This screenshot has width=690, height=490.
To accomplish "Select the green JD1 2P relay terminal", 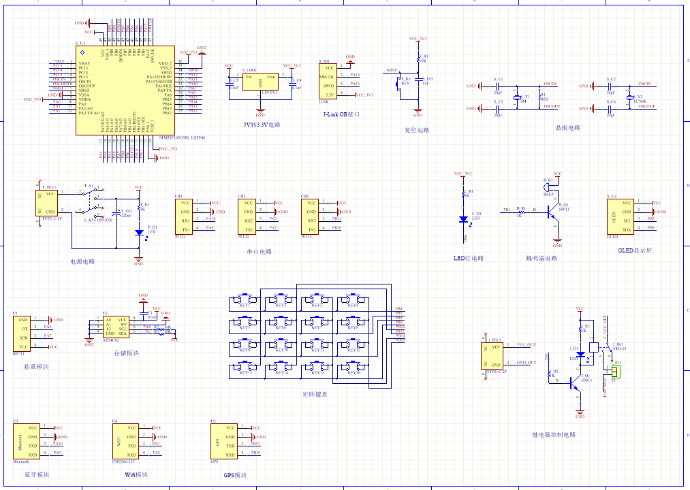I will coord(617,372).
